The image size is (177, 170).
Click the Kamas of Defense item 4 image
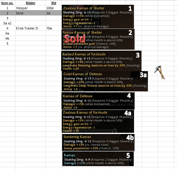coord(98,101)
